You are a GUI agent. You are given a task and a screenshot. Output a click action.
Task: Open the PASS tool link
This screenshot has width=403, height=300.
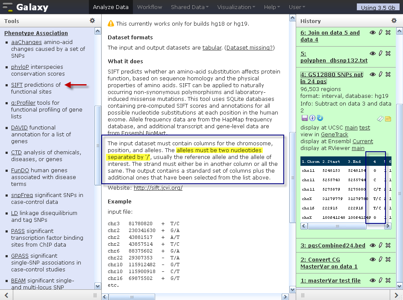18,231
